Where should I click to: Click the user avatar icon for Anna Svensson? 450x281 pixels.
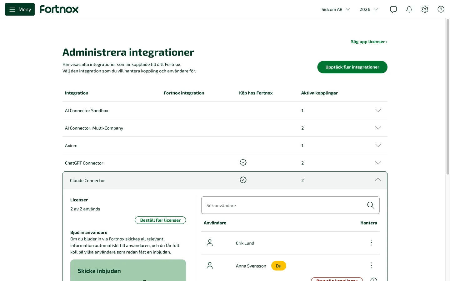210,266
